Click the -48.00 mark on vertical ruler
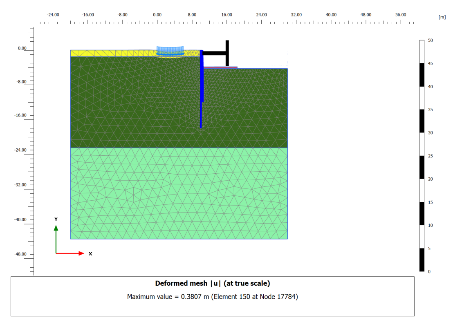The width and height of the screenshot is (471, 327). point(20,254)
